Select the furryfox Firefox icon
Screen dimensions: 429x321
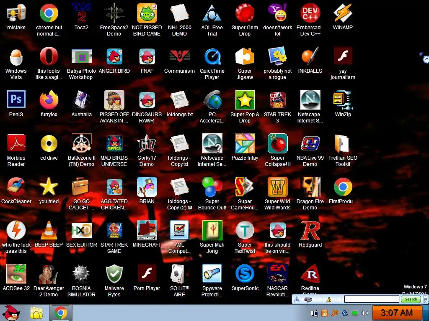tap(49, 100)
